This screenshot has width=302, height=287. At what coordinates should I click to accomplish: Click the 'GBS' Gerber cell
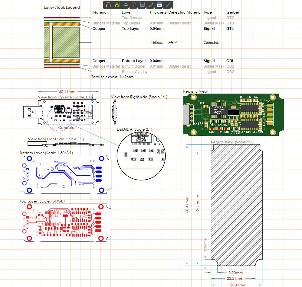click(230, 66)
